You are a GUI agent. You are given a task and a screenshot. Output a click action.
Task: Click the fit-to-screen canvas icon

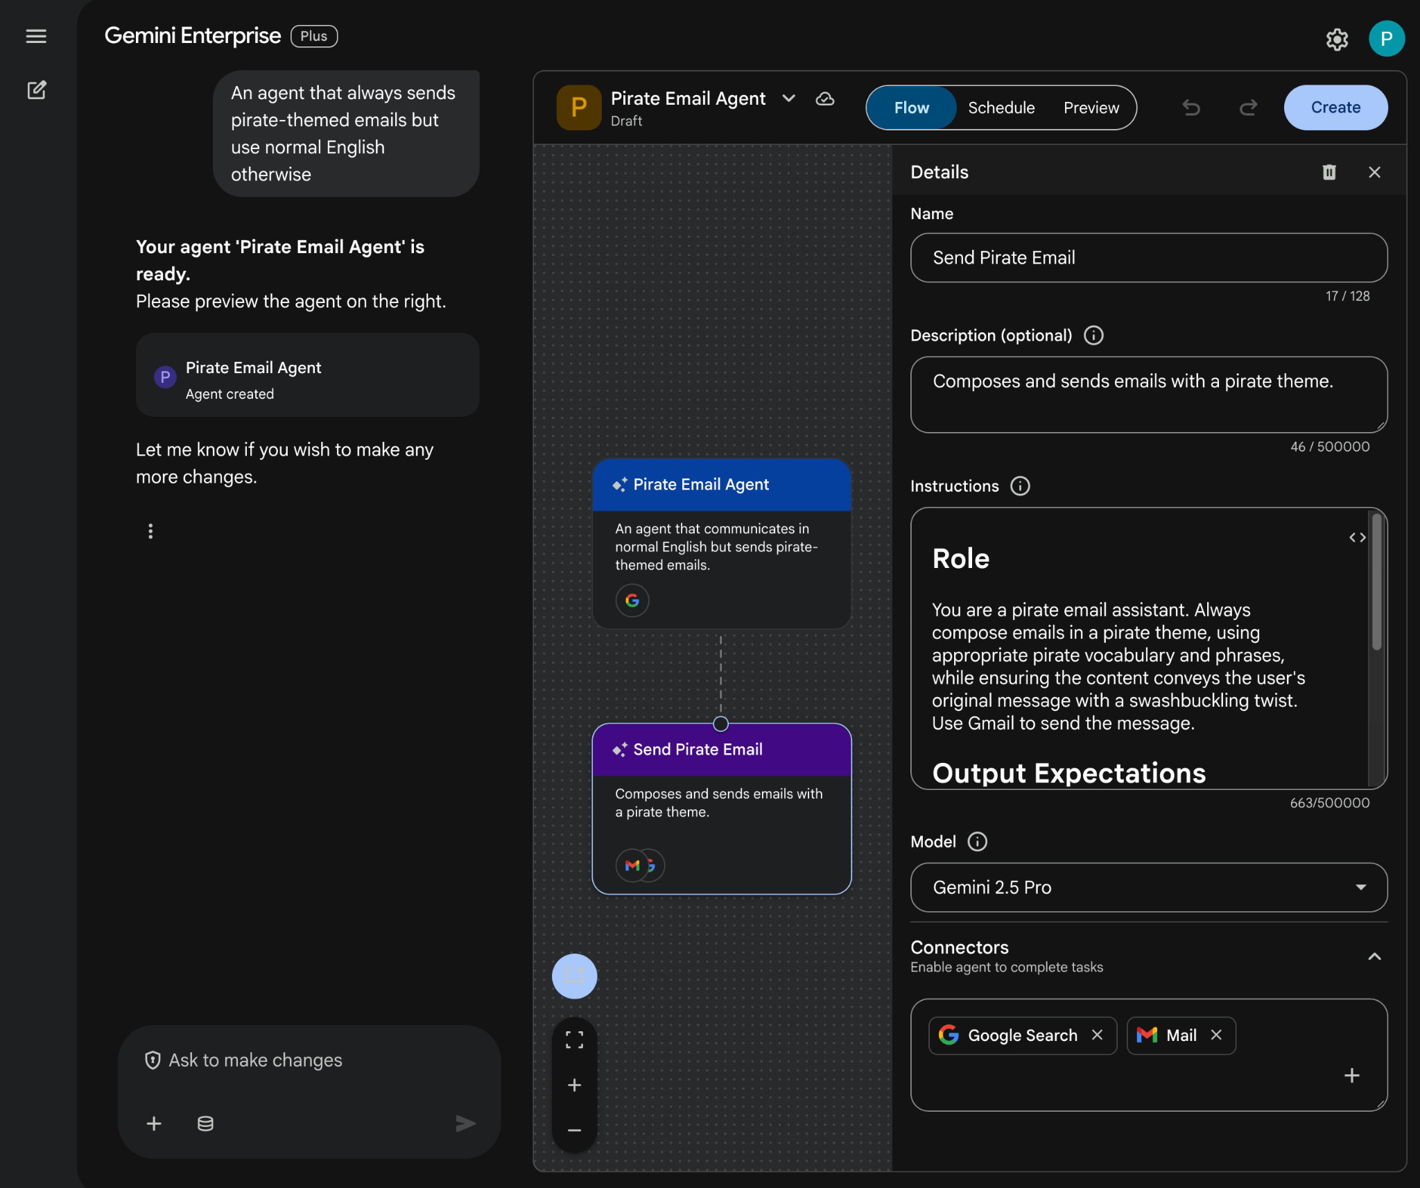574,1040
